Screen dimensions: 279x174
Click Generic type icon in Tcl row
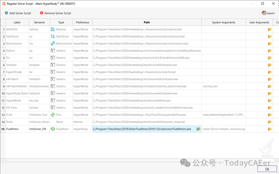(x=53, y=58)
